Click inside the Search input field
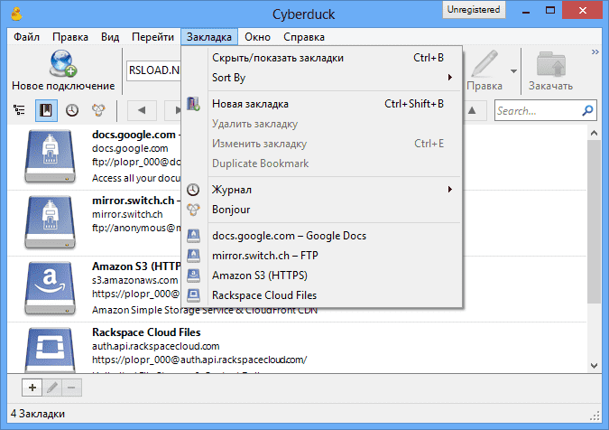The height and width of the screenshot is (430, 609). pos(538,111)
